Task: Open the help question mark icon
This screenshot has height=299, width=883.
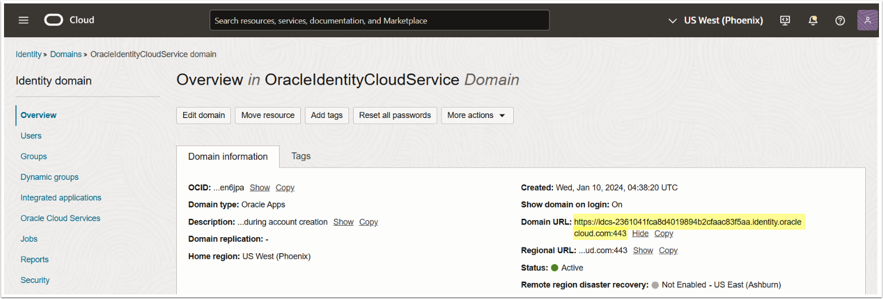Action: tap(840, 20)
